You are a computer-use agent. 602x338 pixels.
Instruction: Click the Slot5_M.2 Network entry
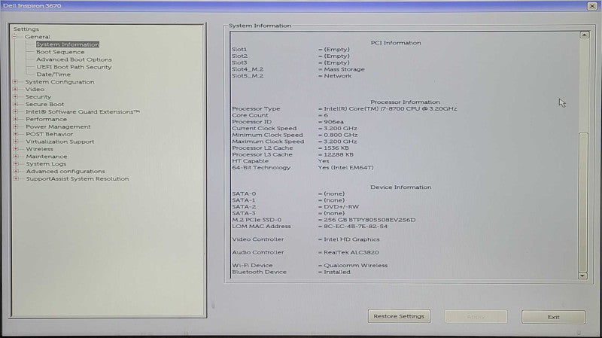pyautogui.click(x=337, y=76)
